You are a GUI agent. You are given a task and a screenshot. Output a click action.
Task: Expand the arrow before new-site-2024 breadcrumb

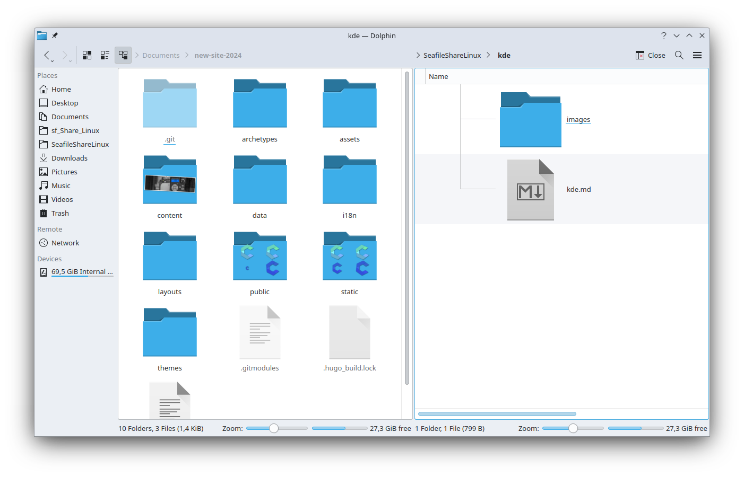(x=187, y=55)
